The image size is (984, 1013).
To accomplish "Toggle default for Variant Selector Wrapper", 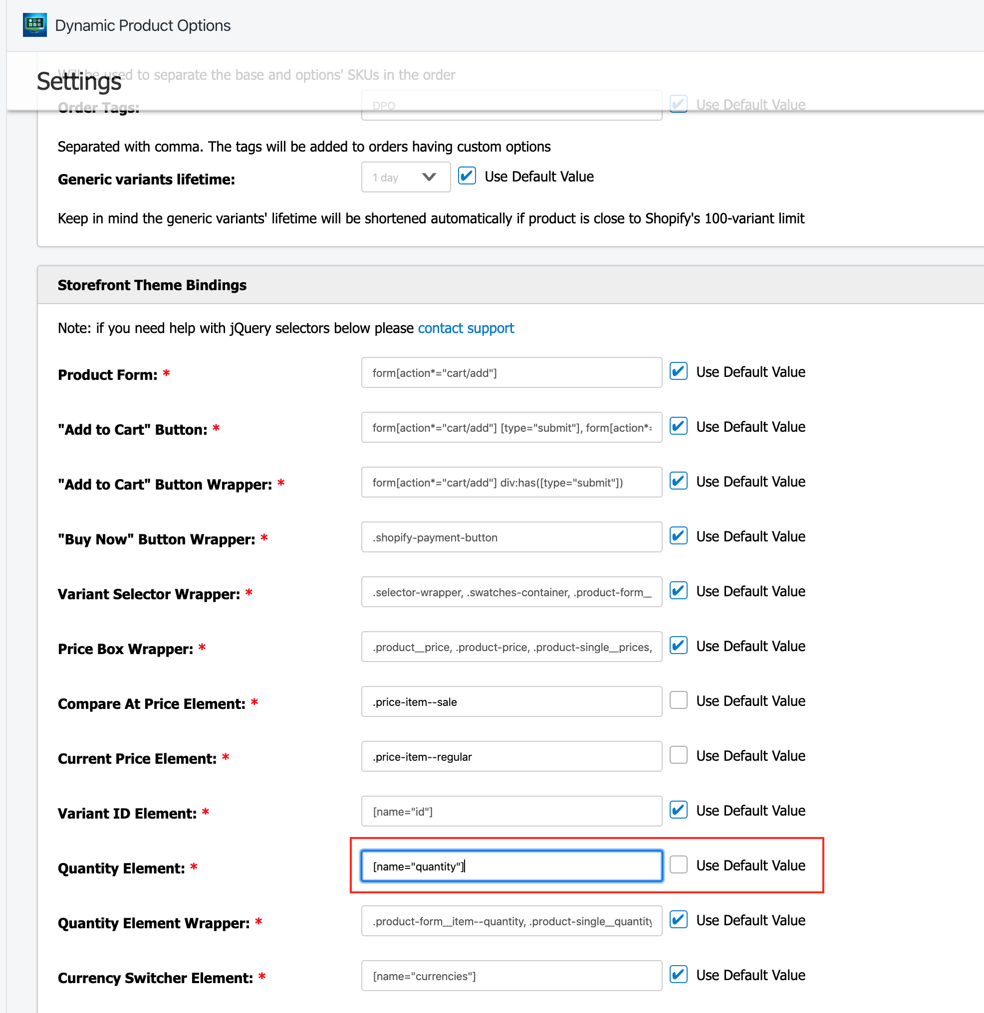I will [678, 591].
